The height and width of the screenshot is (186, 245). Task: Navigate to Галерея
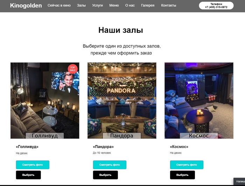coord(148,6)
